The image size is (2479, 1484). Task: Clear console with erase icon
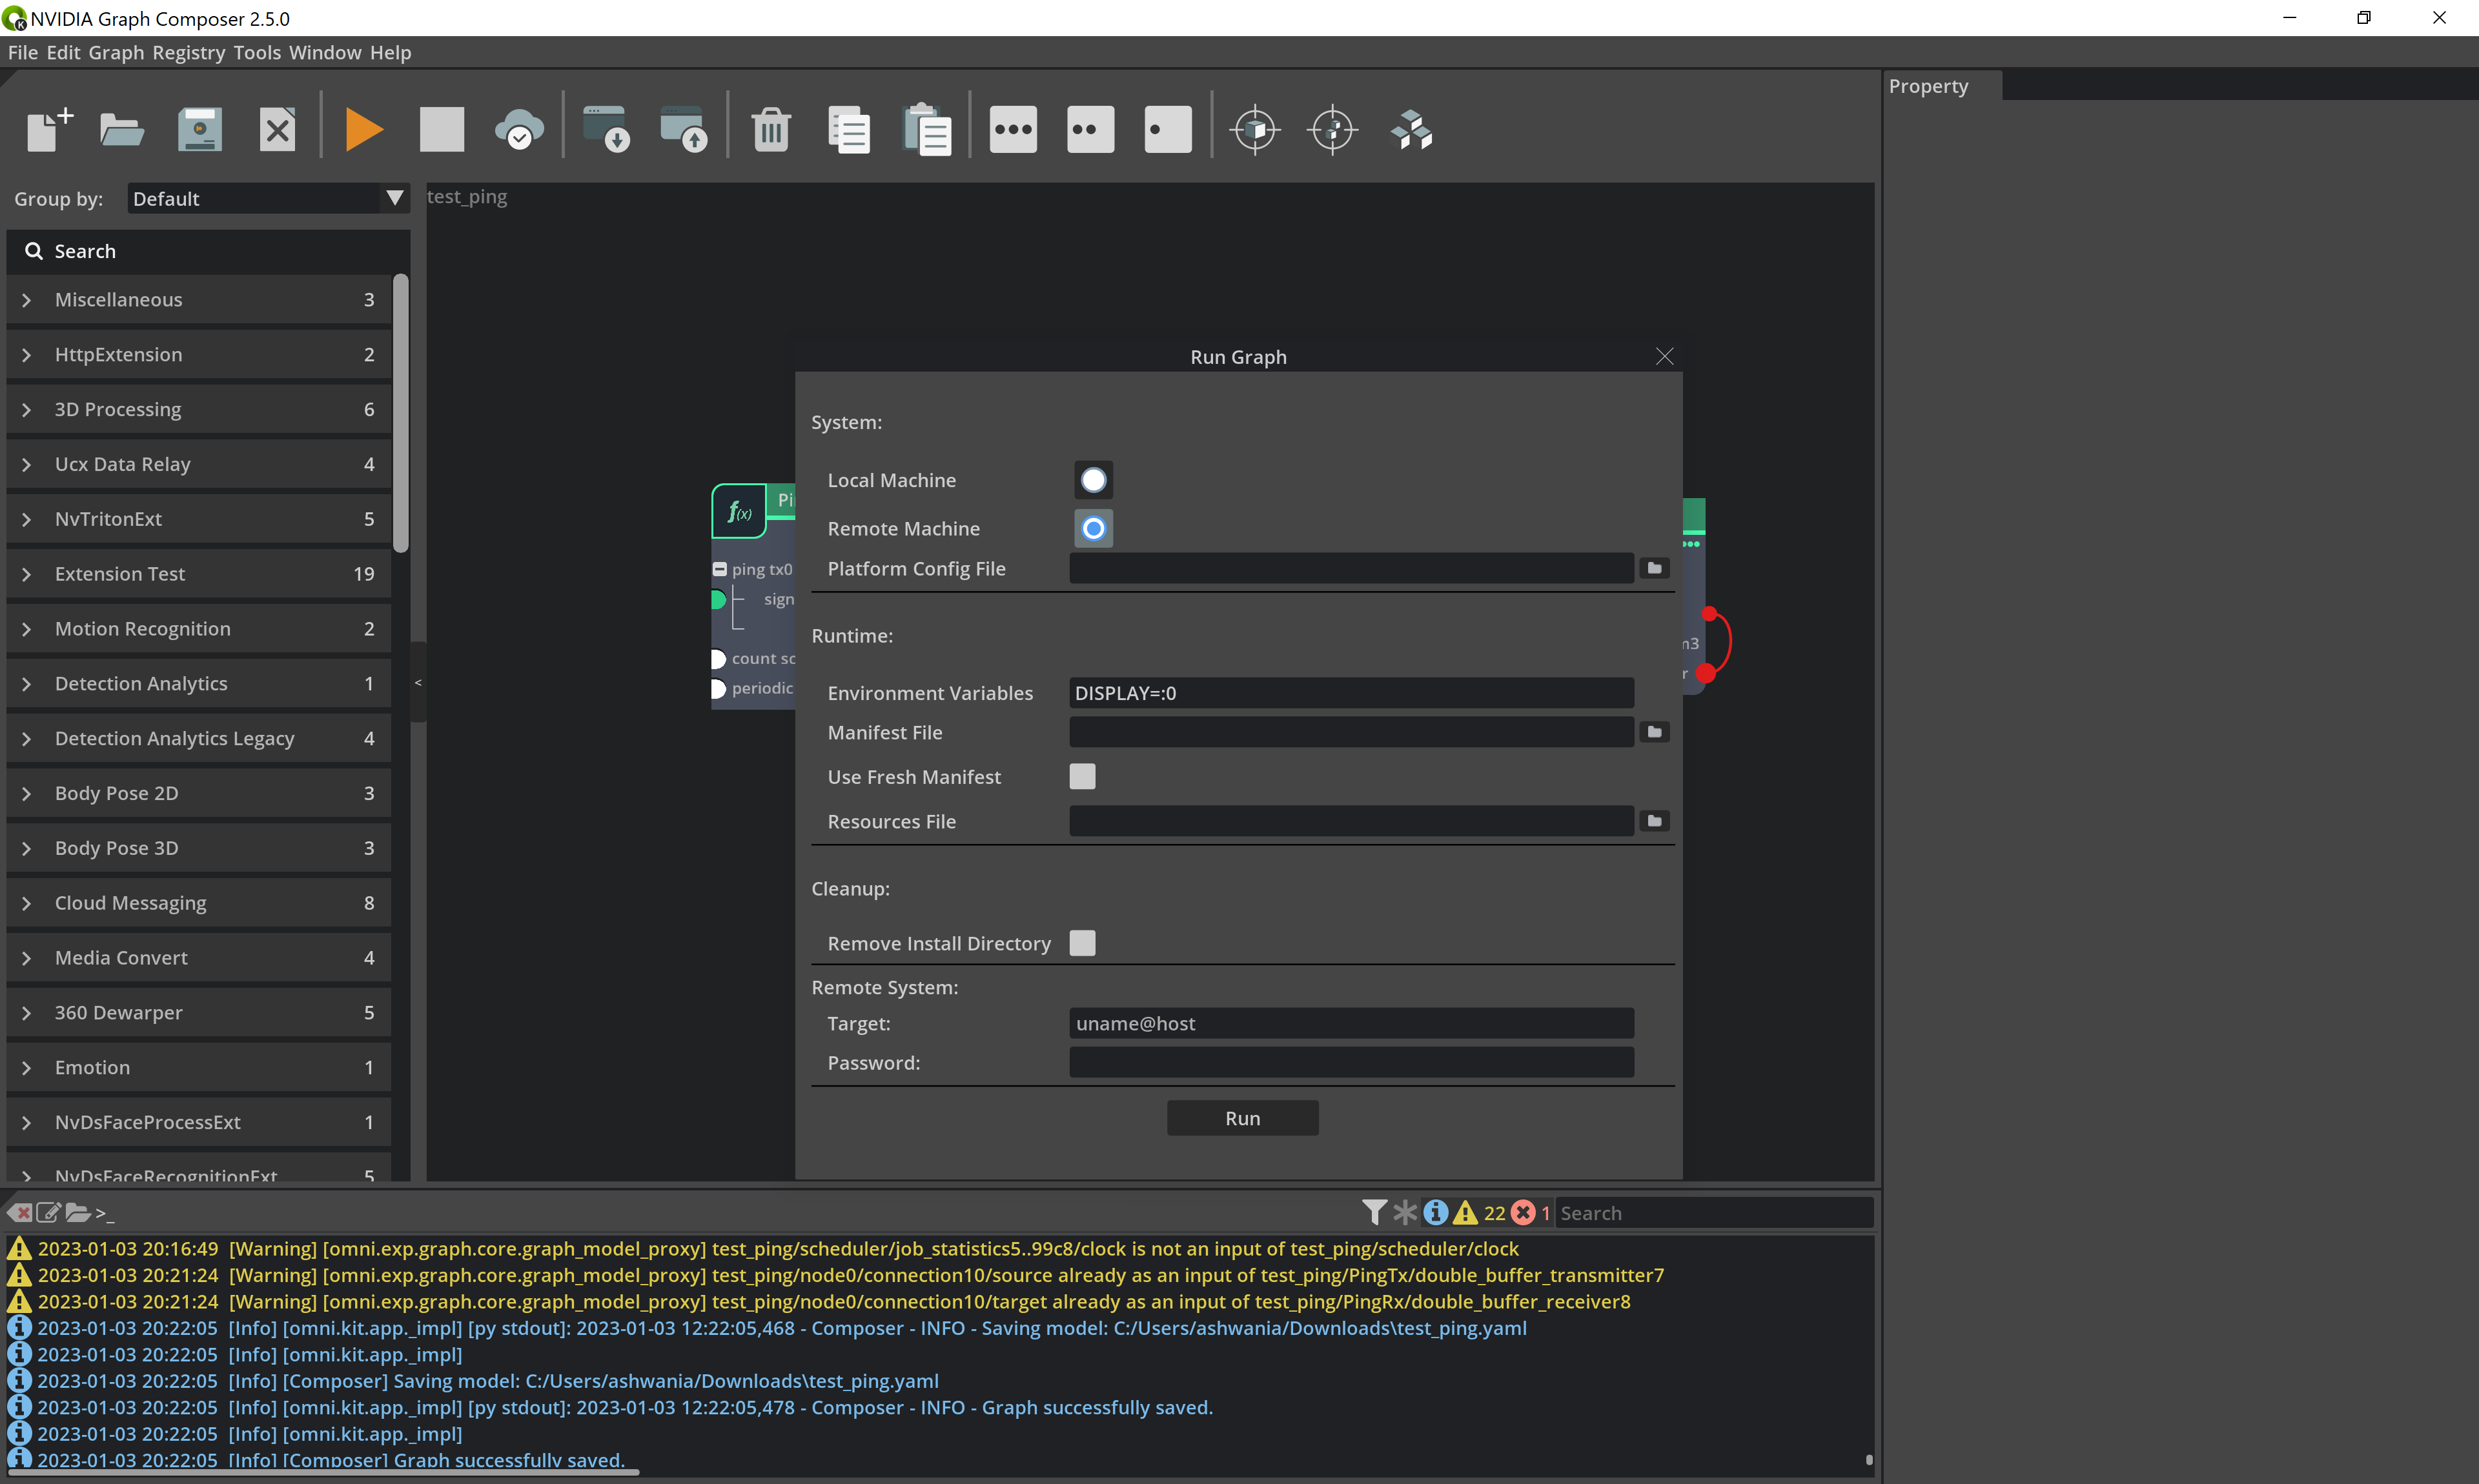[x=19, y=1213]
